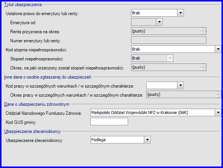Image resolution: width=223 pixels, height=168 pixels.
Task: Click the 'Emerytura od' date field
Action: 144,22
